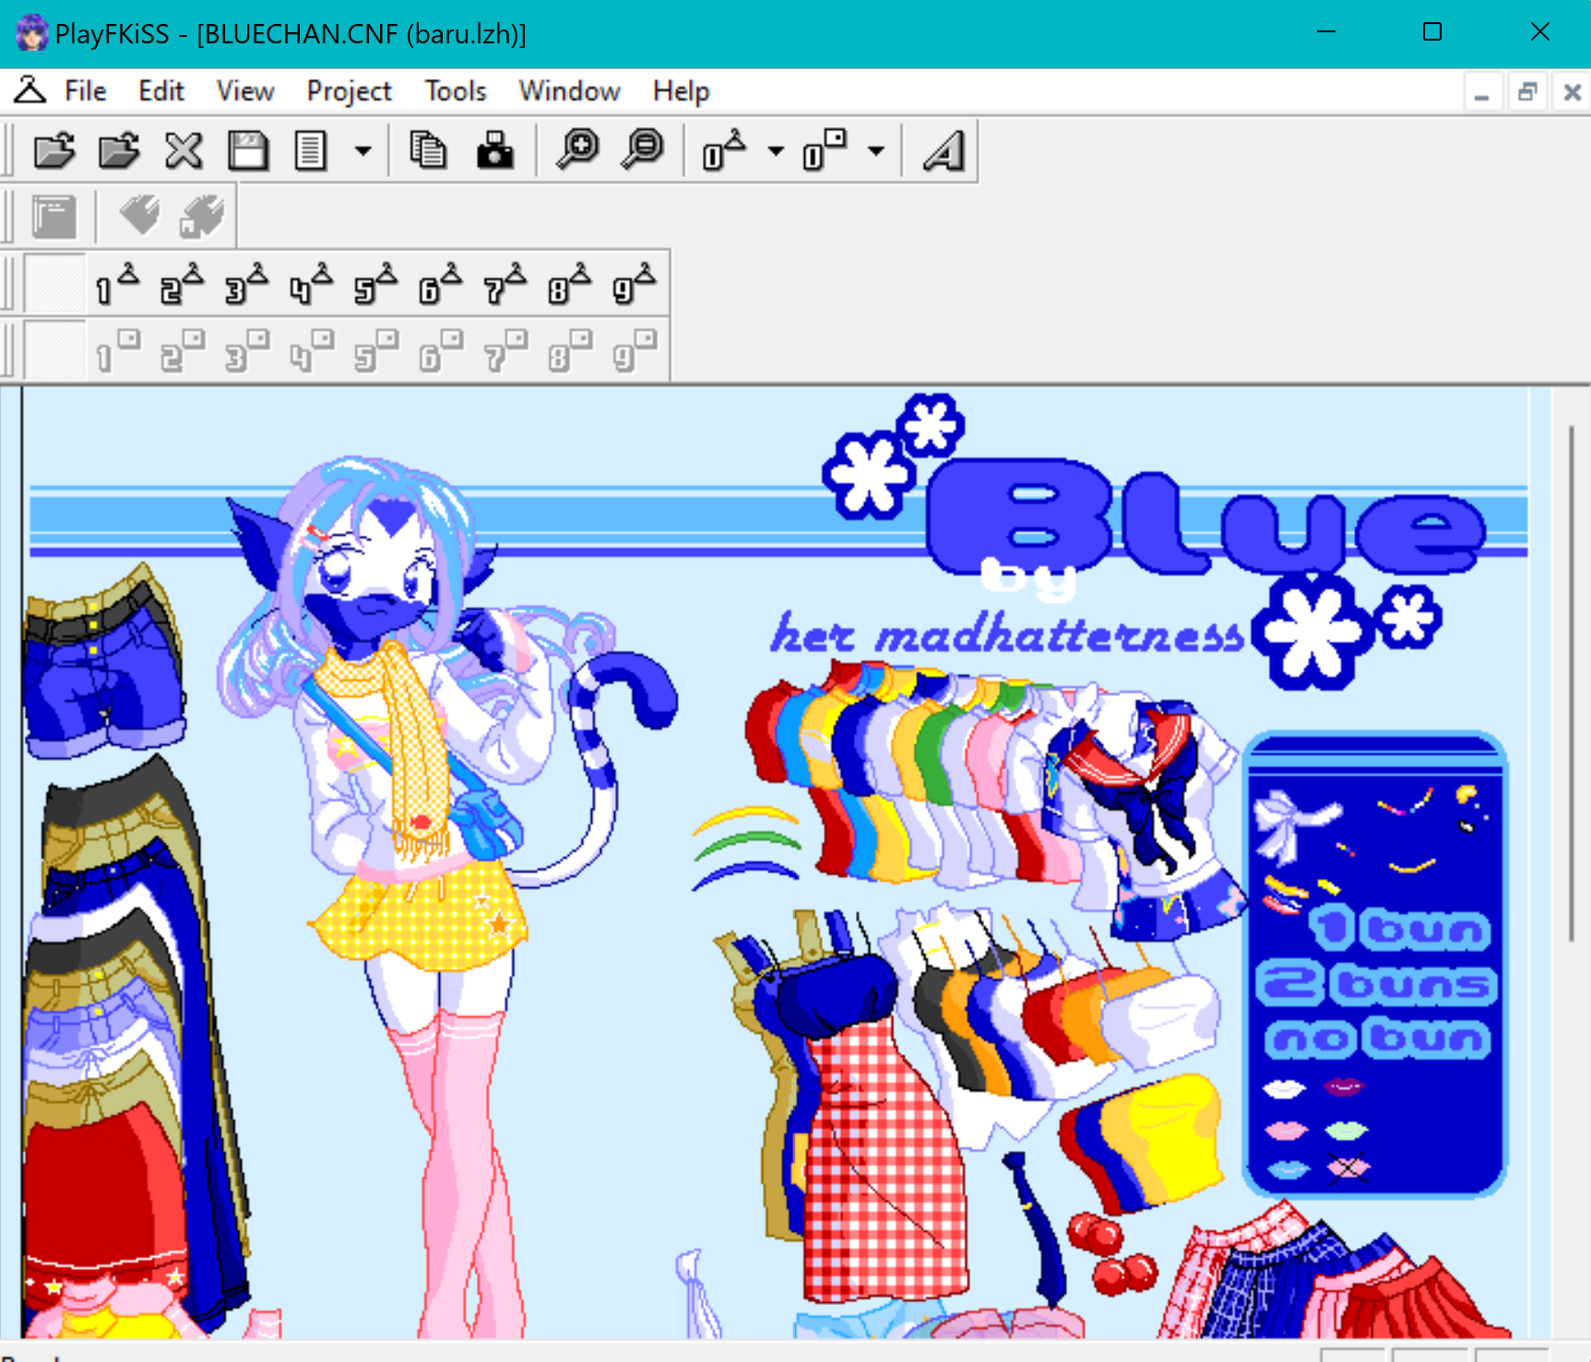Select palette 3 square button
Screen dimensions: 1591x1362
247,350
